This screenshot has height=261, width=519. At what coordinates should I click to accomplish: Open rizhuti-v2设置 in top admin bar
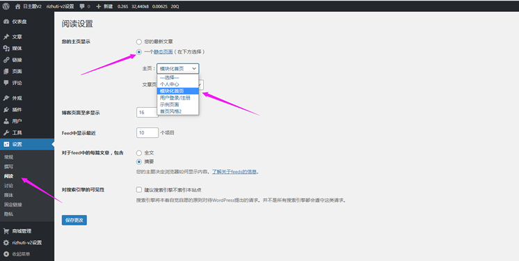(61, 6)
